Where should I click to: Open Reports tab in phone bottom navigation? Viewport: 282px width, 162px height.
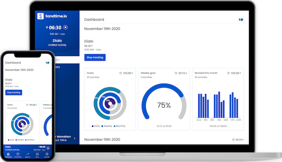(x=27, y=155)
